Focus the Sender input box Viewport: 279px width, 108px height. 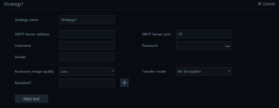[x=87, y=57]
